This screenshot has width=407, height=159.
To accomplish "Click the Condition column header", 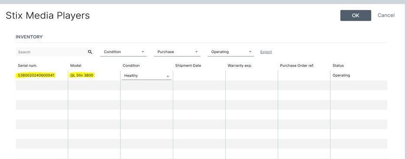I will tap(131, 65).
